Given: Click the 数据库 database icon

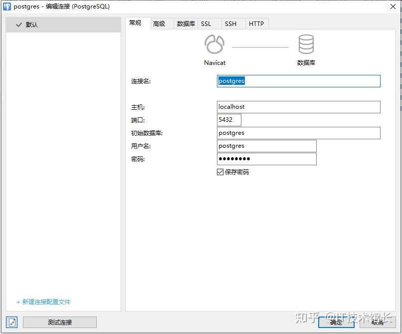Looking at the screenshot, I should pos(306,44).
